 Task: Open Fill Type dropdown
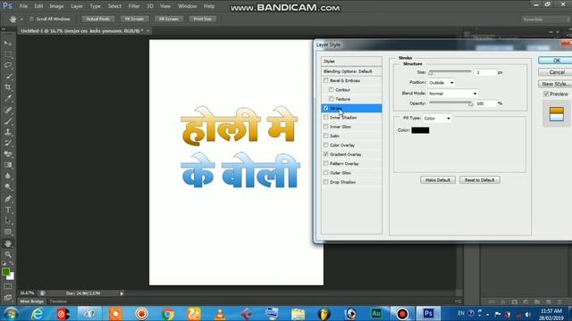coord(437,119)
